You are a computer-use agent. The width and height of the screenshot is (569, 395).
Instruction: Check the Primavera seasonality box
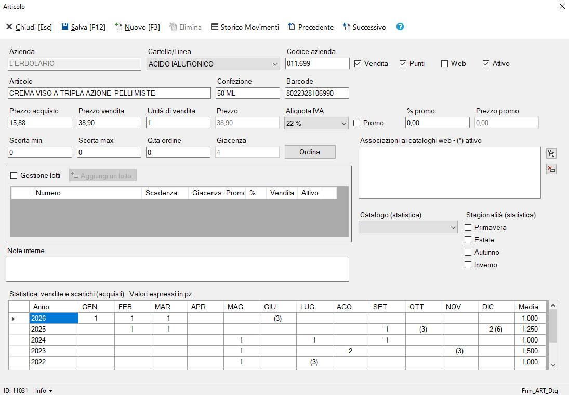pyautogui.click(x=468, y=227)
